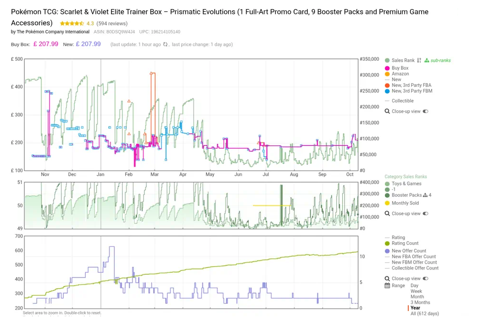Viewport: 480px width, 322px height.
Task: Click the yellow Monthly Sold line in rank chart
Action: (x=271, y=205)
